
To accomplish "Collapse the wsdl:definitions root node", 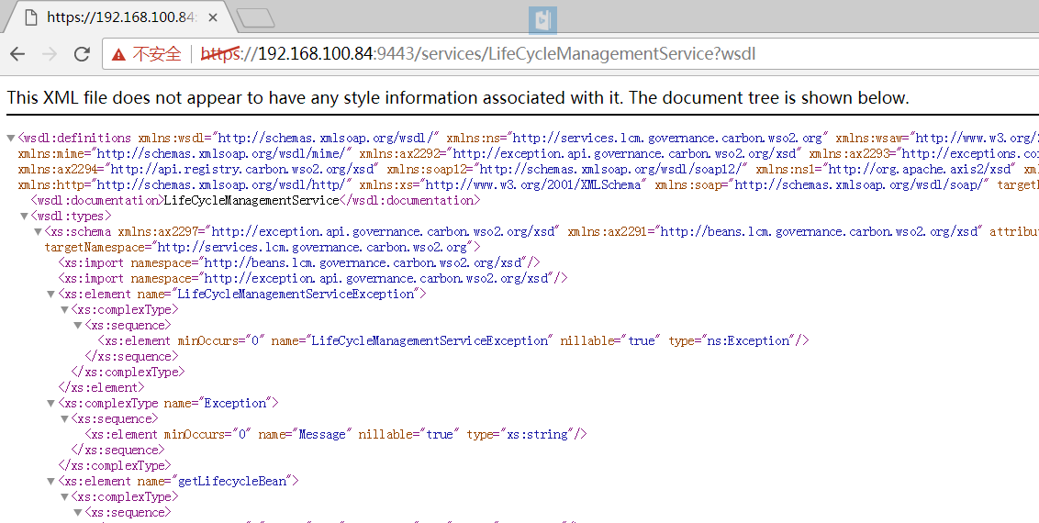I will point(11,139).
